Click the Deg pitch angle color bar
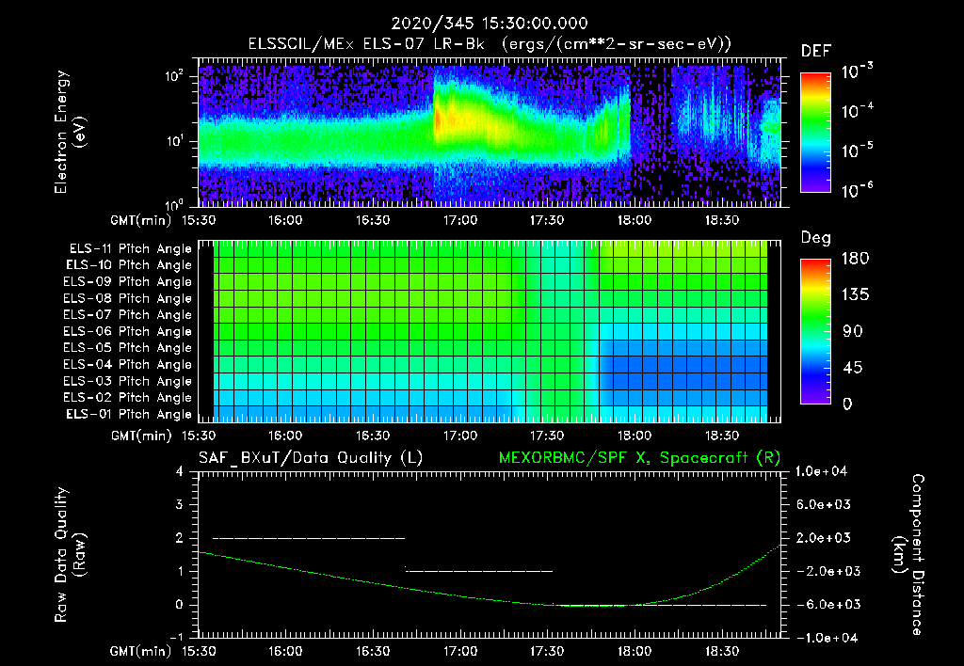Image resolution: width=964 pixels, height=666 pixels. click(x=816, y=331)
